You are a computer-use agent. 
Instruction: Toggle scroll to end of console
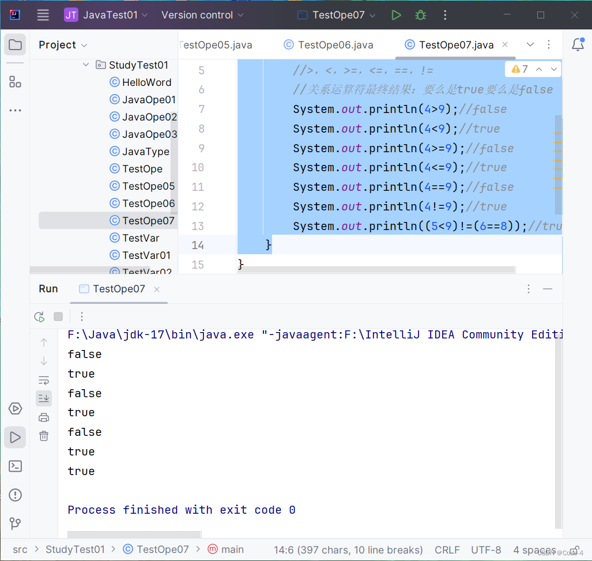44,398
